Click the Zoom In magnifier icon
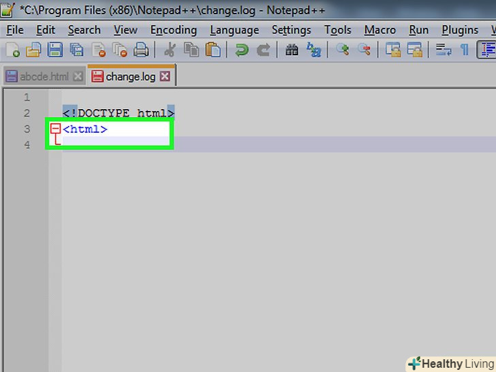The height and width of the screenshot is (372, 496). pos(342,50)
